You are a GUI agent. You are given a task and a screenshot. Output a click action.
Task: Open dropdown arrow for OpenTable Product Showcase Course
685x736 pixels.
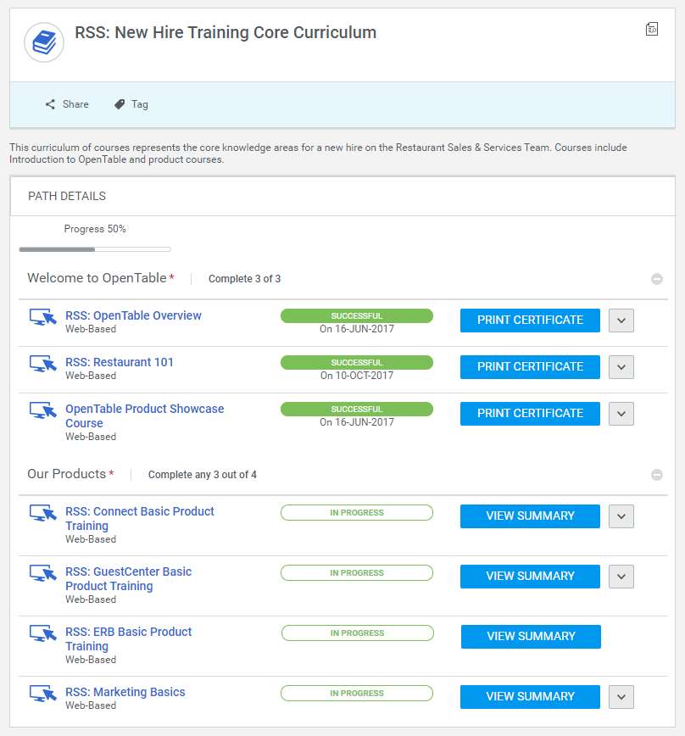(621, 414)
